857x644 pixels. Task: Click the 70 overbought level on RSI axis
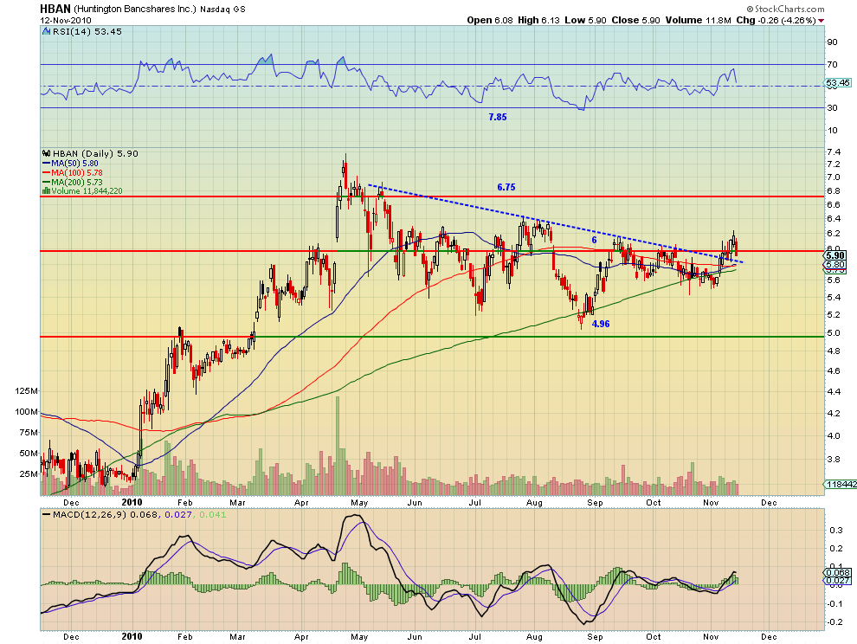pyautogui.click(x=832, y=65)
